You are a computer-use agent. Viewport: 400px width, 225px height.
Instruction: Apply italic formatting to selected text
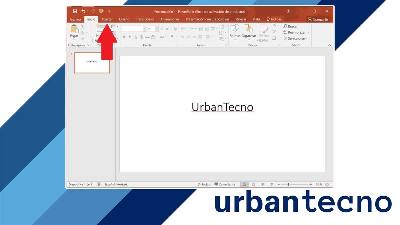[x=130, y=37]
